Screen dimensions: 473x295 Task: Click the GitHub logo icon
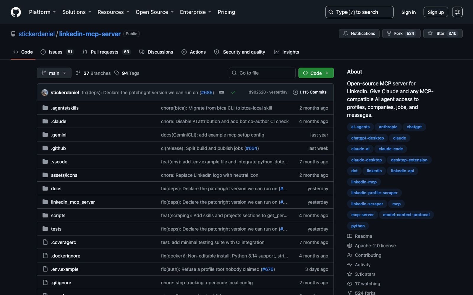pyautogui.click(x=16, y=12)
